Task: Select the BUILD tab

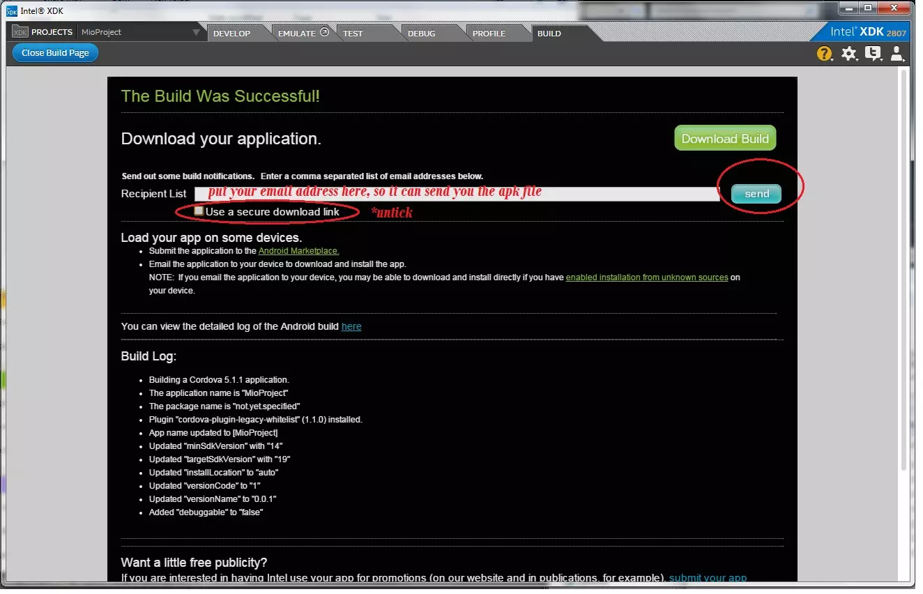Action: pyautogui.click(x=549, y=33)
